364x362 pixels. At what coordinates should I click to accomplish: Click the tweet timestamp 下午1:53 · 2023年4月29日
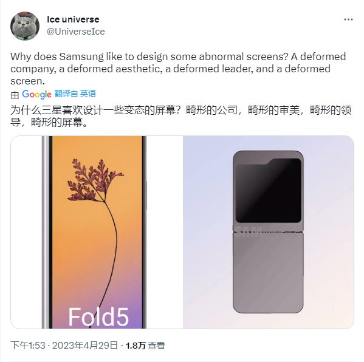pos(64,345)
